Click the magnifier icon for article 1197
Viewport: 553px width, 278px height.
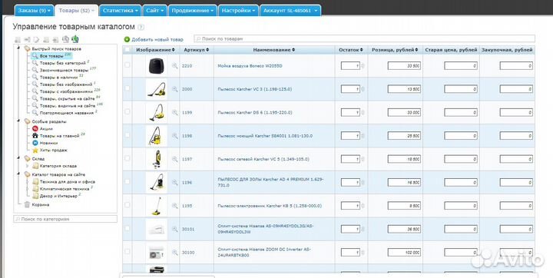point(174,159)
